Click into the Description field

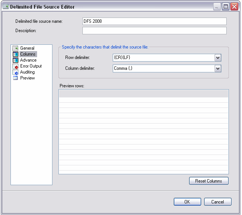click(x=154, y=31)
